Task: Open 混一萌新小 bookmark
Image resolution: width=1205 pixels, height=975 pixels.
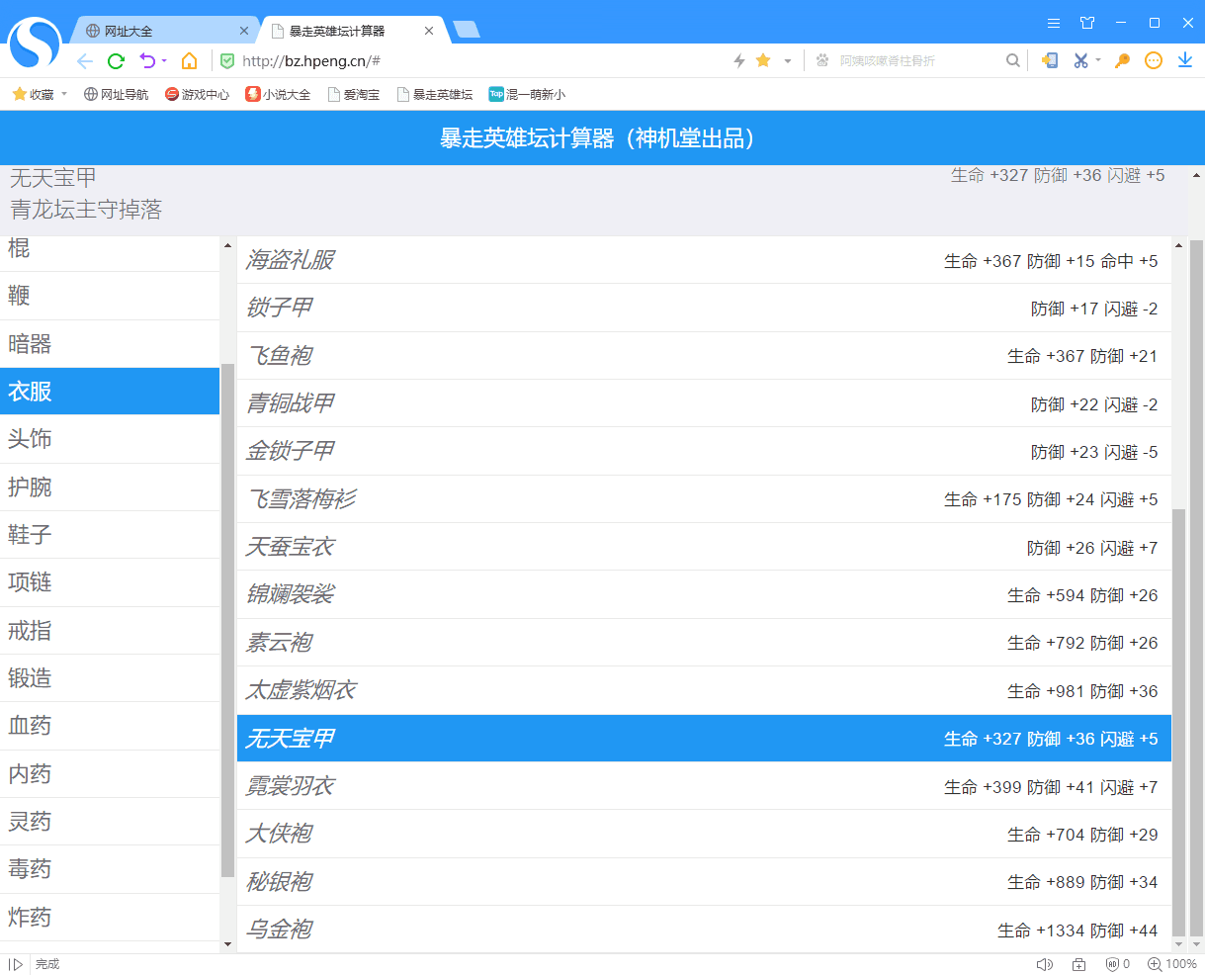Action: [x=527, y=94]
